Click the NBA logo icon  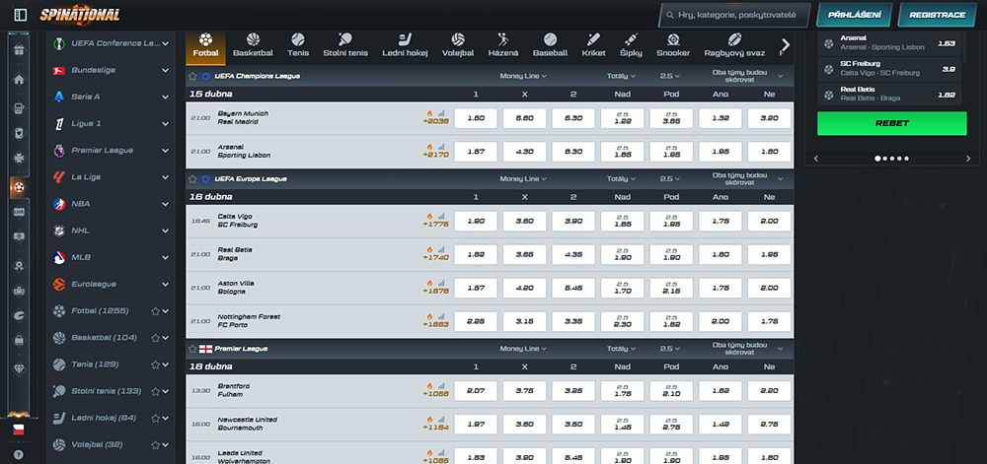click(59, 204)
